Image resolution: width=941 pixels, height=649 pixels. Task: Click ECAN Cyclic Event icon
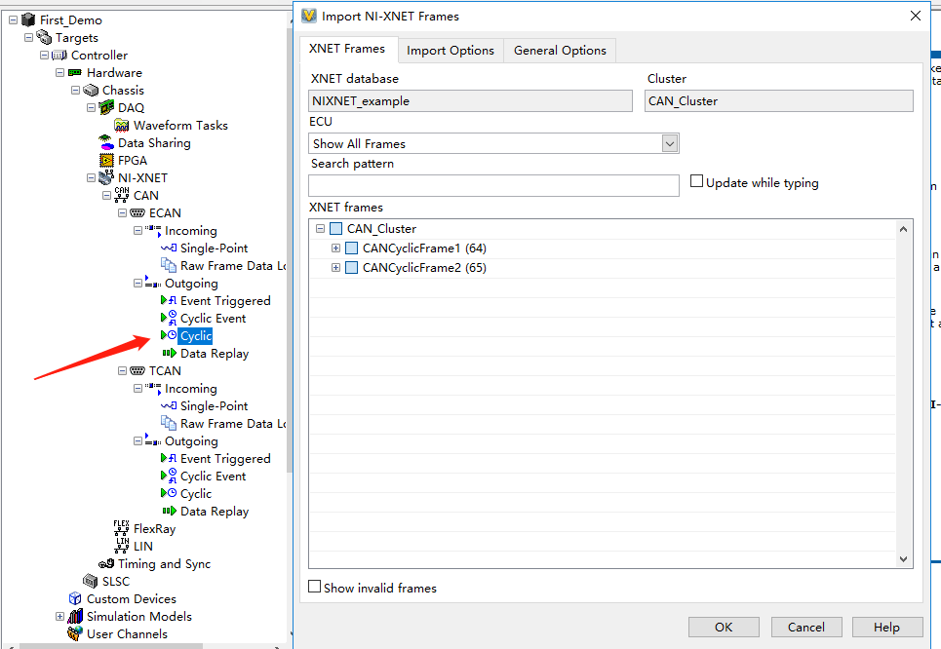169,318
